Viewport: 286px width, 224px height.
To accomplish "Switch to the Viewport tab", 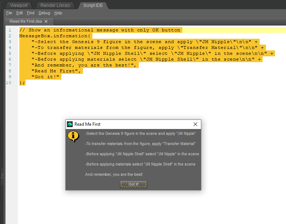I will coord(19,5).
